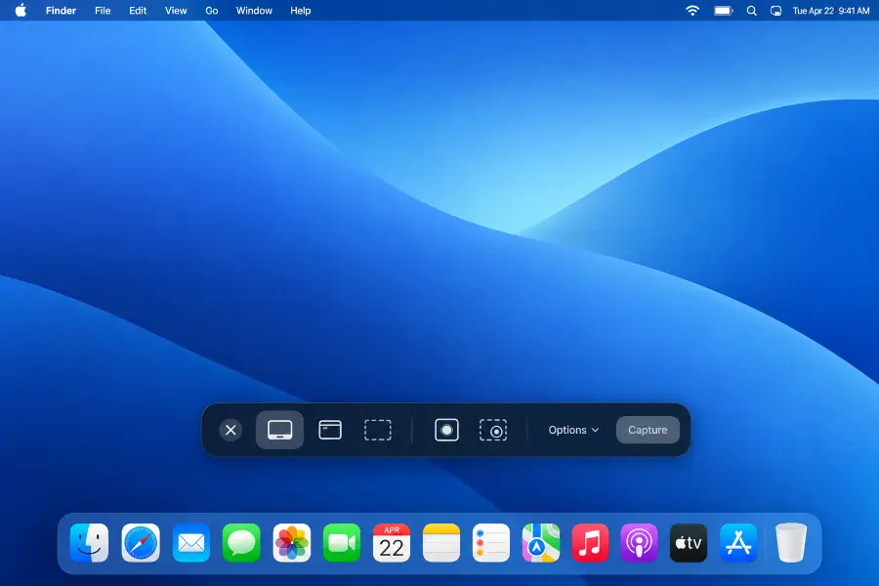879x586 pixels.
Task: Open Podcasts from the Dock
Action: [x=639, y=543]
